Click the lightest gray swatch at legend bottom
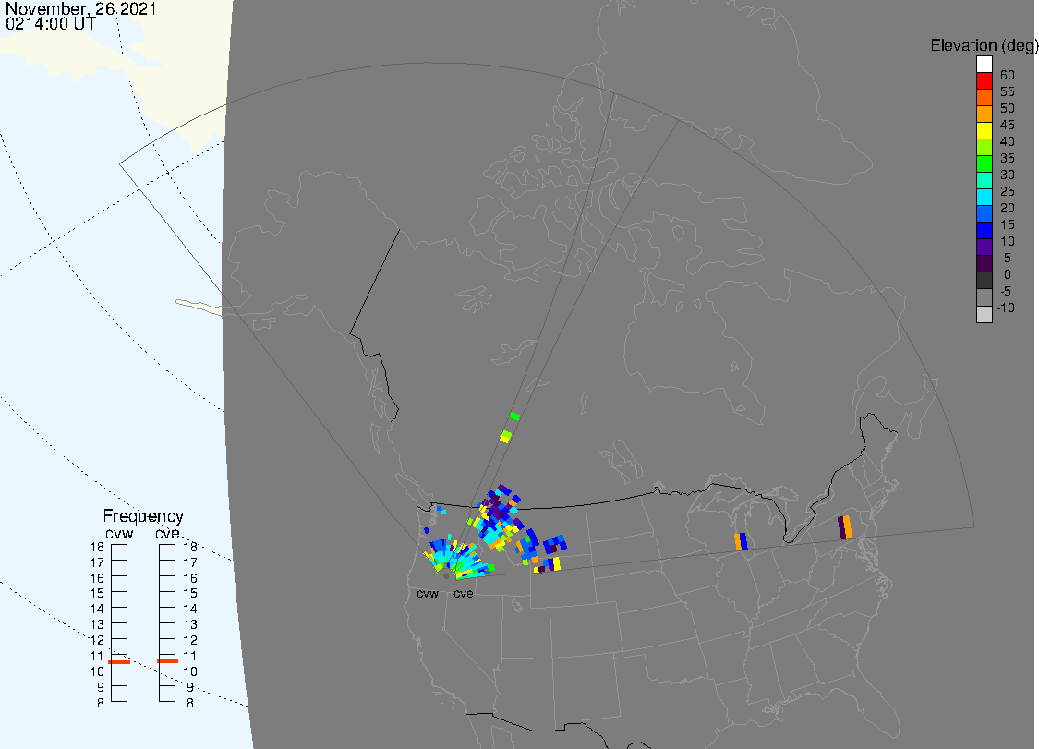 (x=984, y=314)
